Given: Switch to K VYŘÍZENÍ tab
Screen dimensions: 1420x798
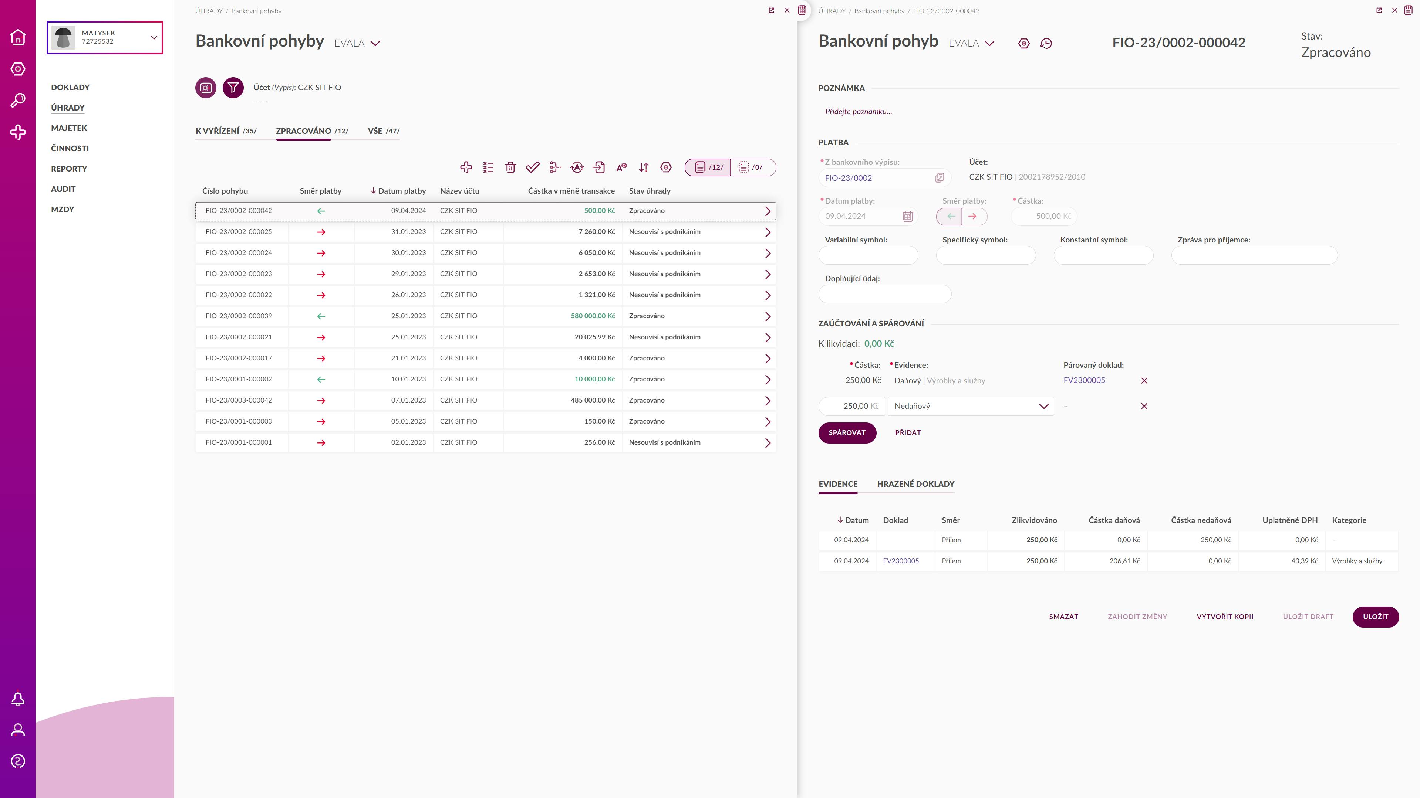Looking at the screenshot, I should coord(226,131).
